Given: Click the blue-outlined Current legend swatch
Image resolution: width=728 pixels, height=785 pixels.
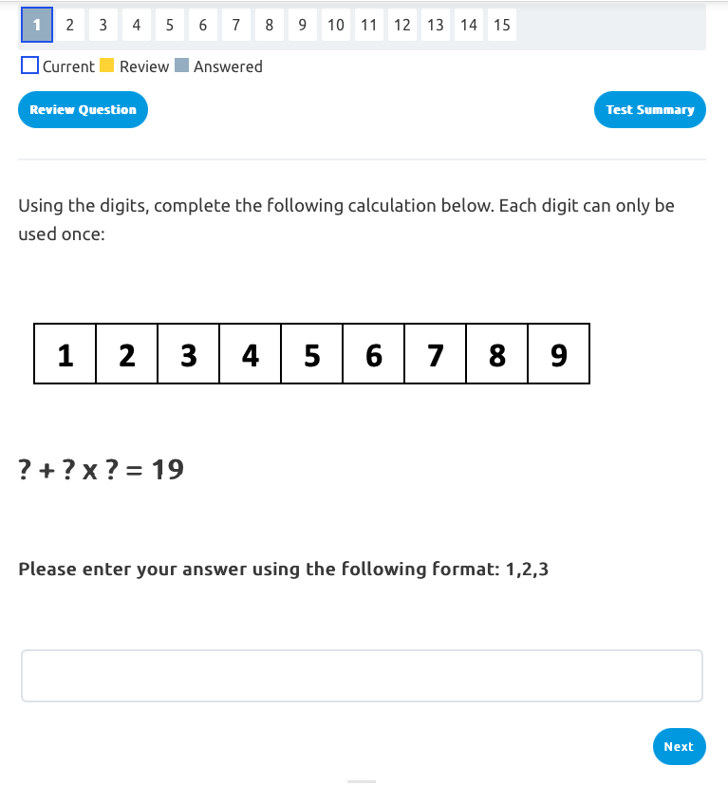Looking at the screenshot, I should (29, 66).
